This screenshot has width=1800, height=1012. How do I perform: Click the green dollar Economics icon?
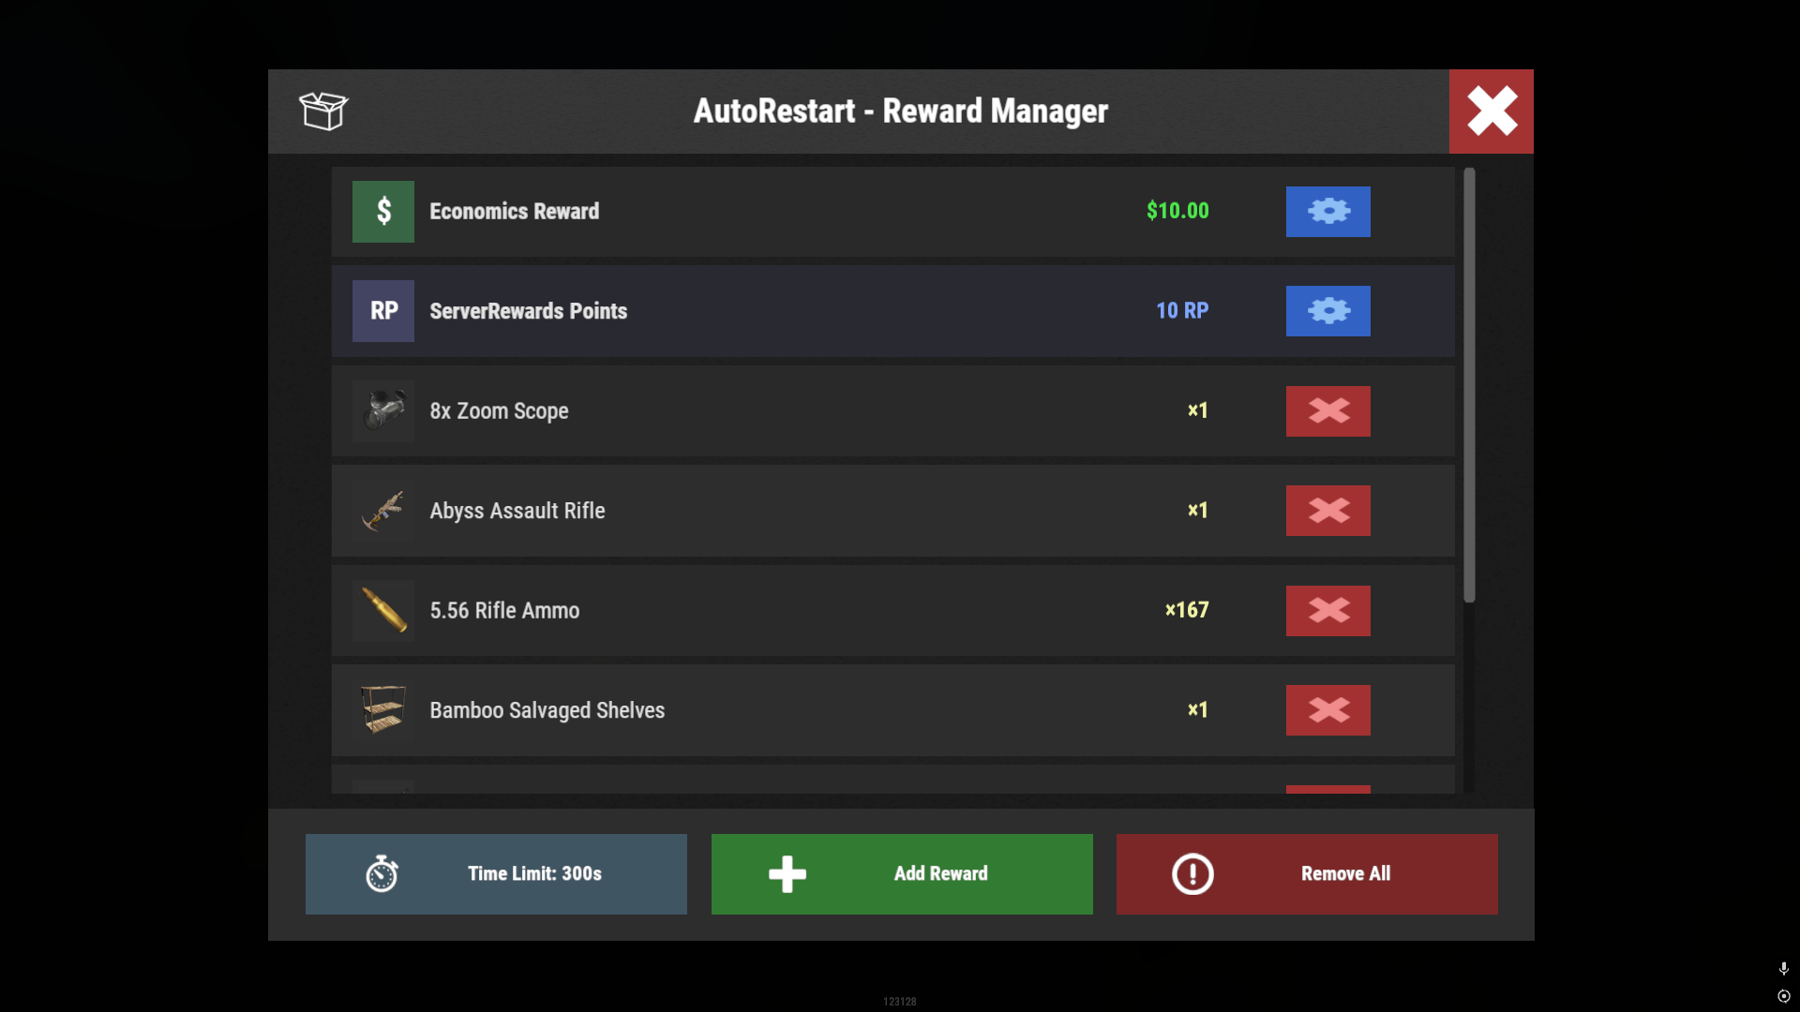[383, 212]
